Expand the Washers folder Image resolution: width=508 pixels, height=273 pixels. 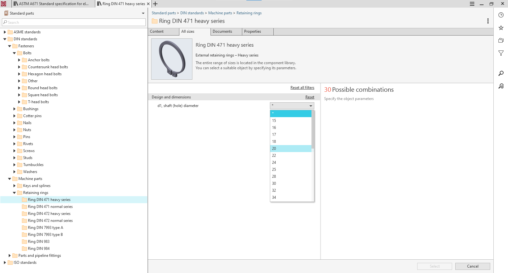click(14, 172)
